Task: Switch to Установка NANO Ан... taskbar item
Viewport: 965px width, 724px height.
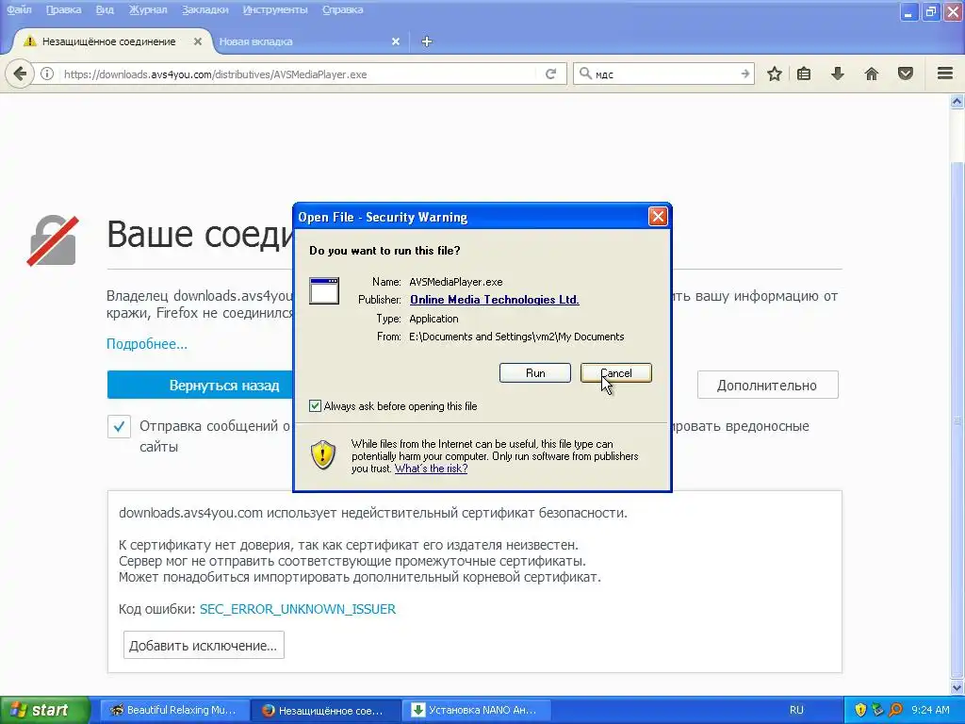Action: [476, 710]
